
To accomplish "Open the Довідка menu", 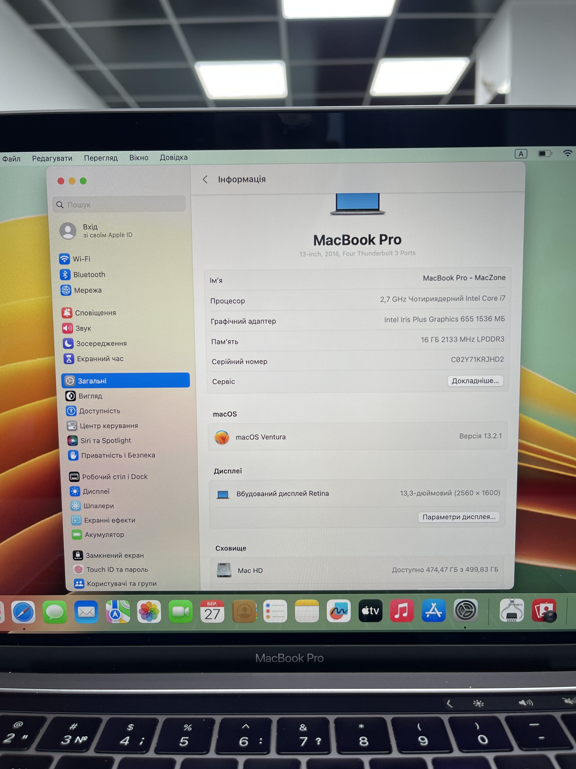I will [x=174, y=157].
